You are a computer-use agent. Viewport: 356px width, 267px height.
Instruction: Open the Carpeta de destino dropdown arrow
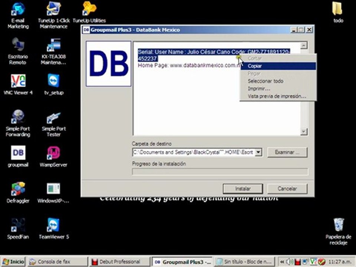(258, 152)
